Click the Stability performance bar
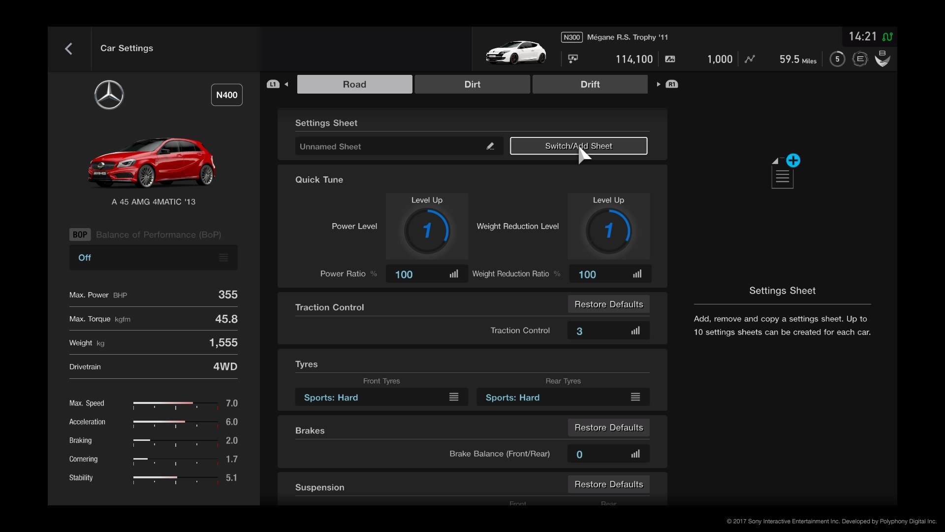The height and width of the screenshot is (532, 945). (175, 478)
